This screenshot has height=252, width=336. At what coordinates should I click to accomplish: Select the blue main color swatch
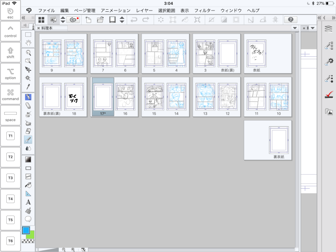(x=26, y=230)
